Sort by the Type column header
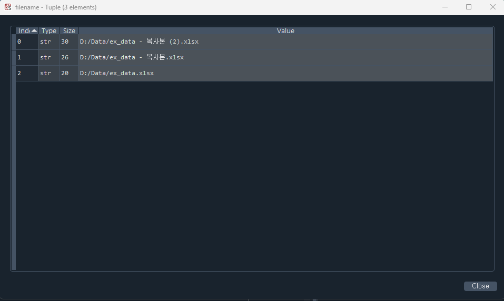This screenshot has width=504, height=301. click(49, 31)
